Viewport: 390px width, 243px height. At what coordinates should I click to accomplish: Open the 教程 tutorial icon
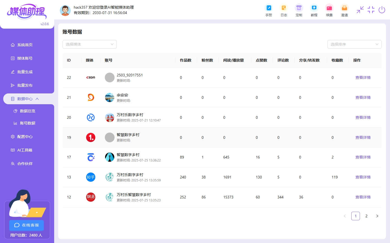point(314,8)
